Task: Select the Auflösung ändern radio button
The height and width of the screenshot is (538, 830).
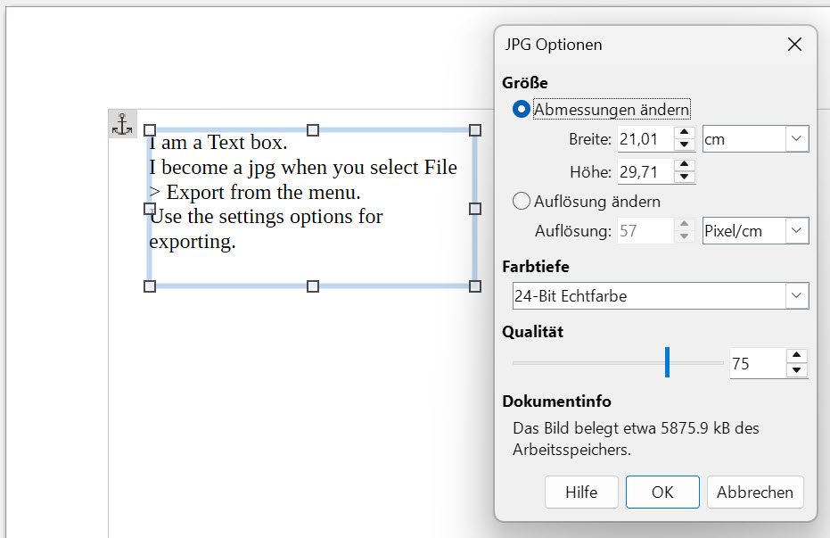Action: click(x=522, y=202)
